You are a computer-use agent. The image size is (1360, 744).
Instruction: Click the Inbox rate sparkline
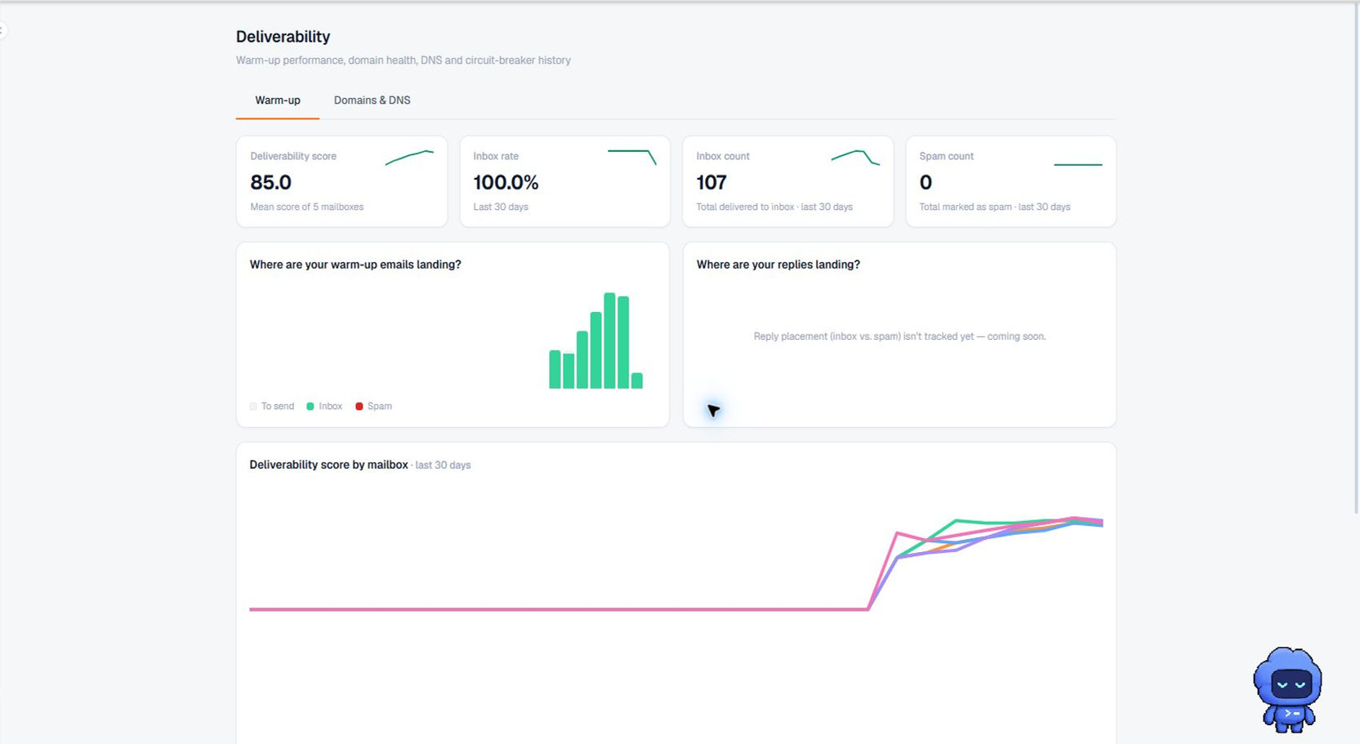631,157
